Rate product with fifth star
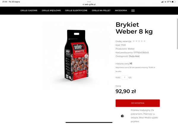178x124 pixels. (x=144, y=41)
